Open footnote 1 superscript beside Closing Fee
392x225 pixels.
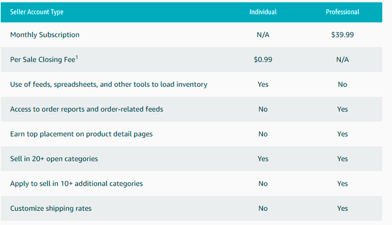point(77,57)
